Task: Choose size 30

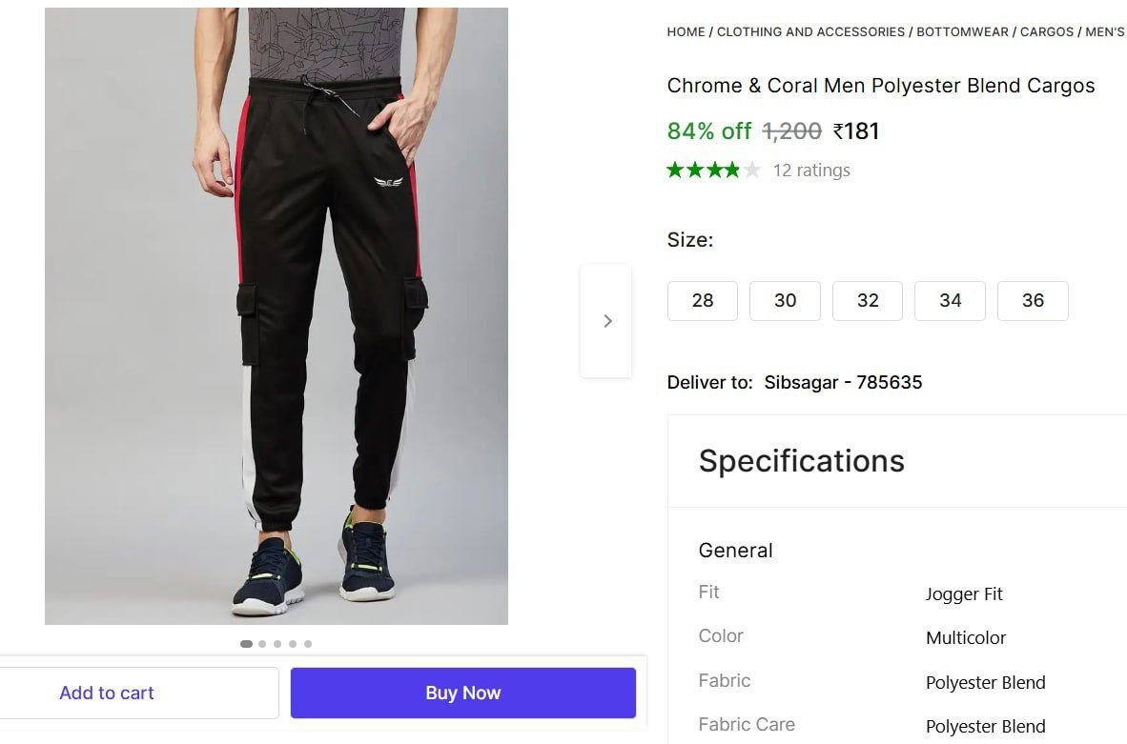Action: point(785,300)
